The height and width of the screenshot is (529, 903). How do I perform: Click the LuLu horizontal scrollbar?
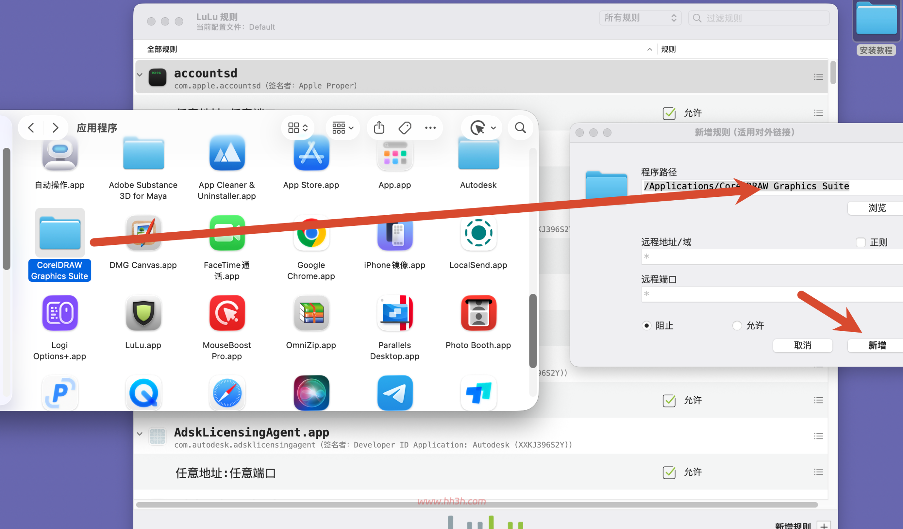(x=477, y=505)
